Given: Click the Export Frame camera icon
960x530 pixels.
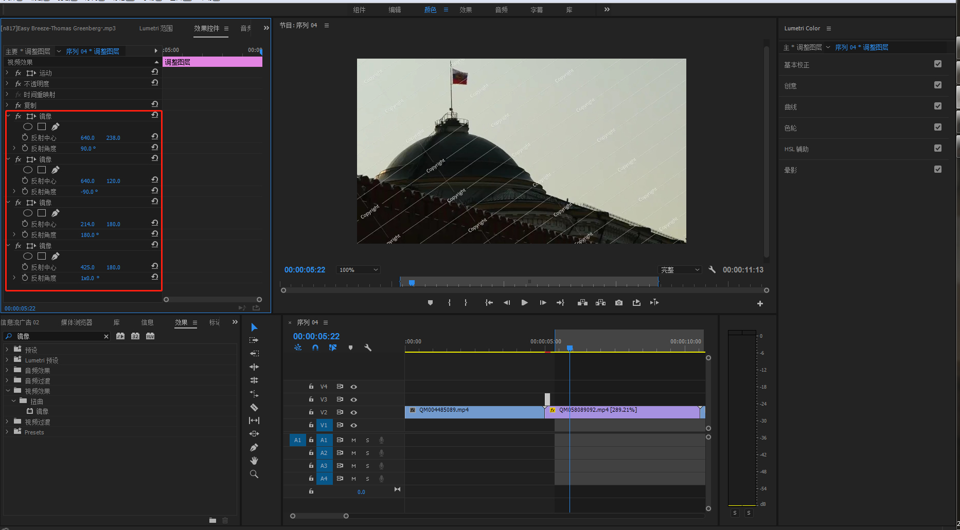Looking at the screenshot, I should (619, 303).
